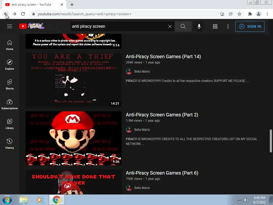Reload the page with the refresh icon

(x=23, y=14)
